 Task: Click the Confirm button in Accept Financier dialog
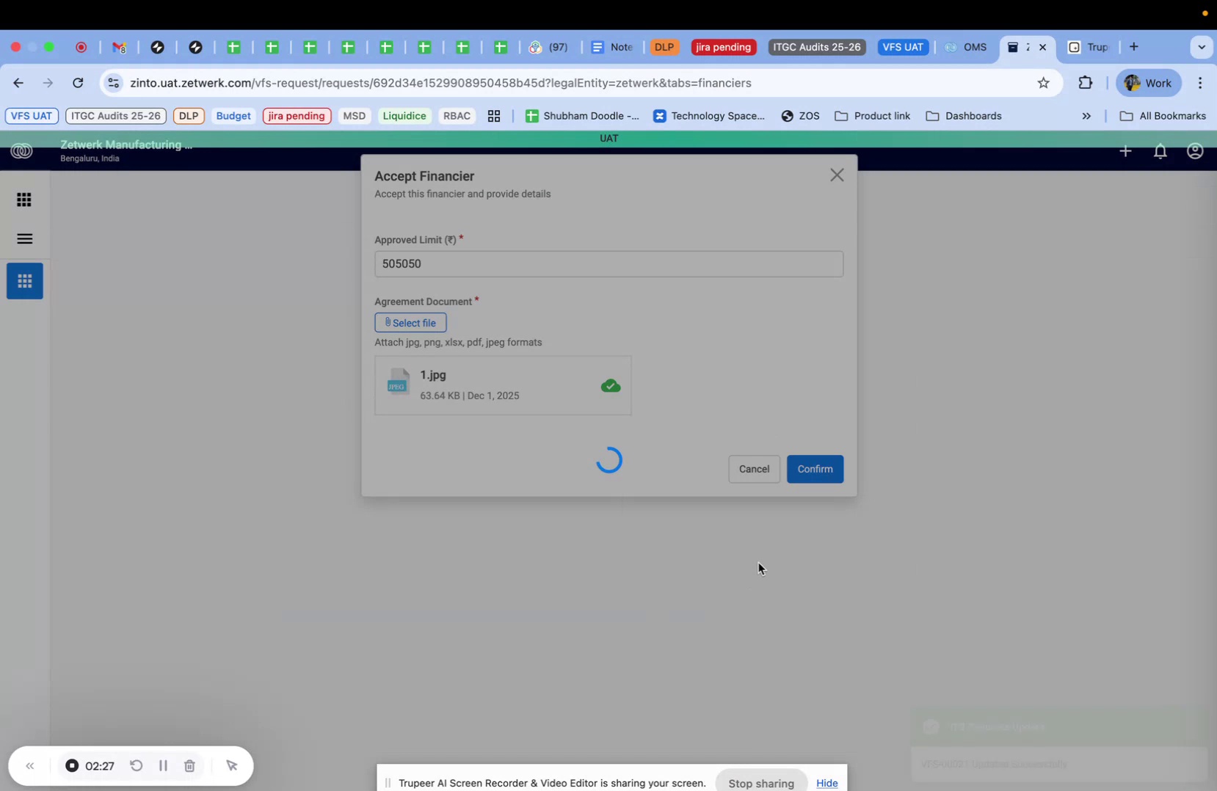(815, 469)
